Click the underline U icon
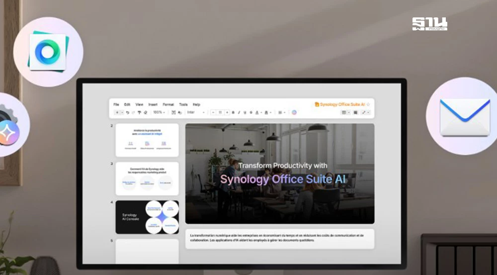Image resolution: width=497 pixels, height=275 pixels. (x=245, y=112)
